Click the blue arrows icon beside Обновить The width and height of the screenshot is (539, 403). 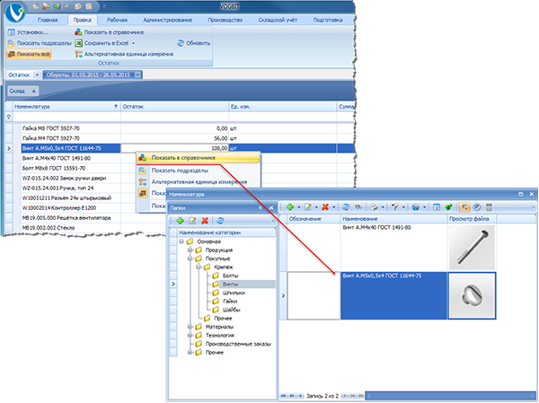[181, 43]
